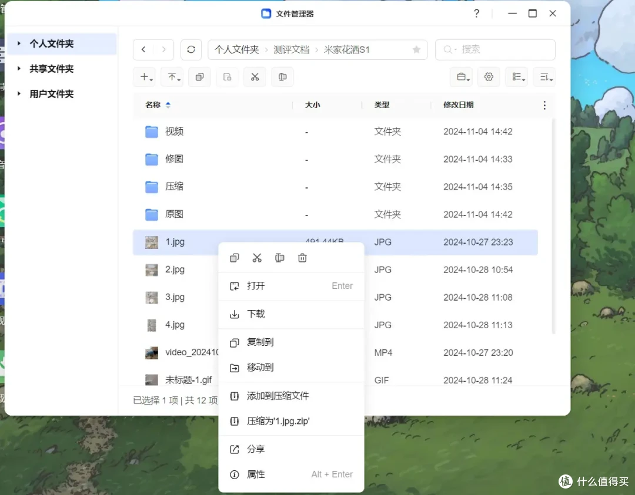Open the toolbox dropdown button in toolbar
Viewport: 635px width, 495px height.
[463, 77]
